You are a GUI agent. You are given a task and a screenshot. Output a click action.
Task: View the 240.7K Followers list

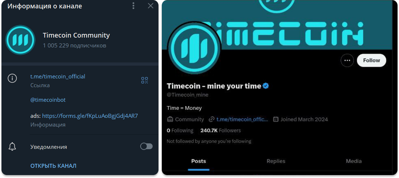(220, 130)
